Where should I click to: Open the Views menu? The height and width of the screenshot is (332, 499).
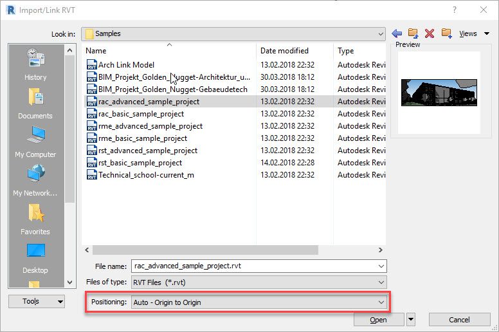click(x=468, y=33)
